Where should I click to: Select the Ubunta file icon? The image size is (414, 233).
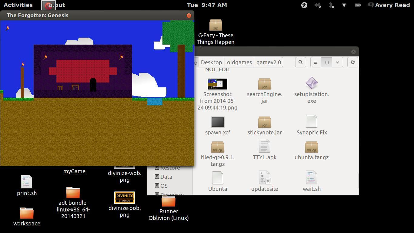click(x=218, y=178)
